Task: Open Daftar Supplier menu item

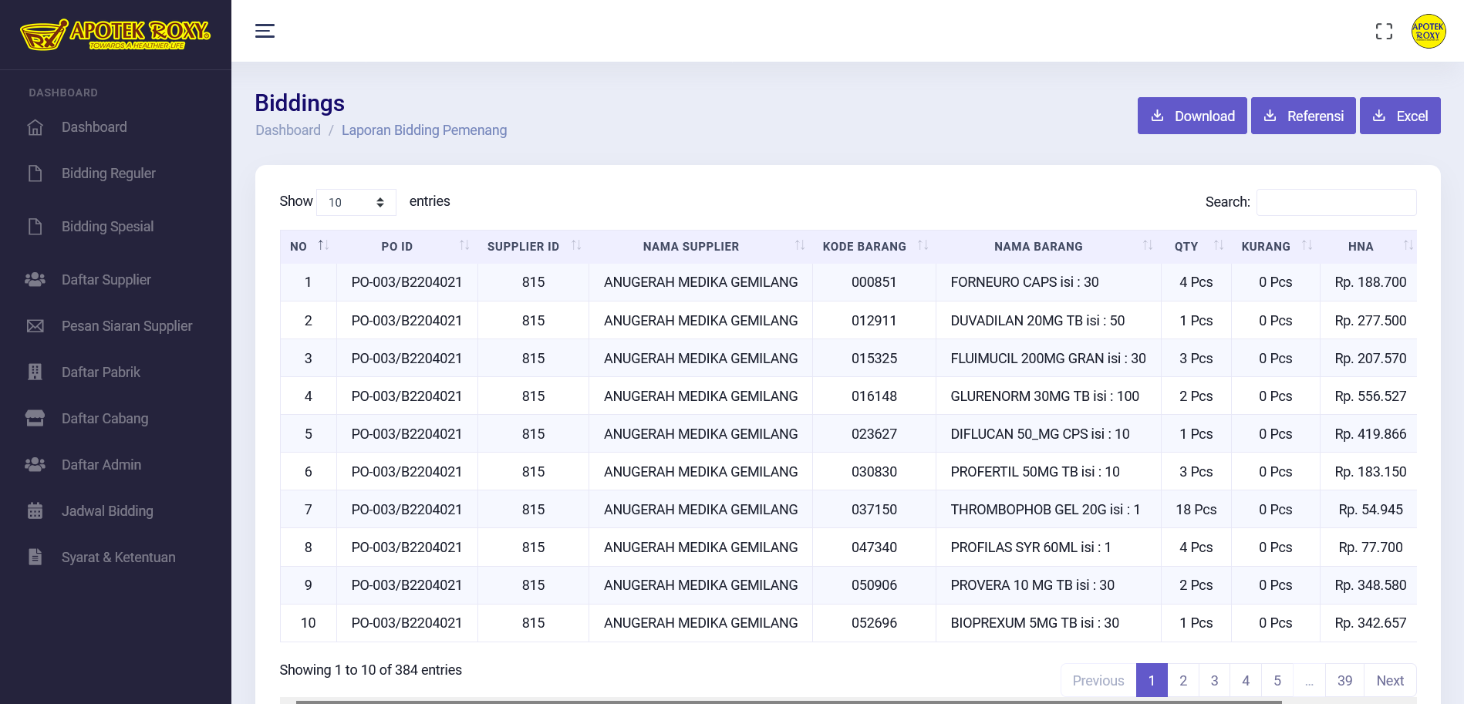Action: [106, 280]
